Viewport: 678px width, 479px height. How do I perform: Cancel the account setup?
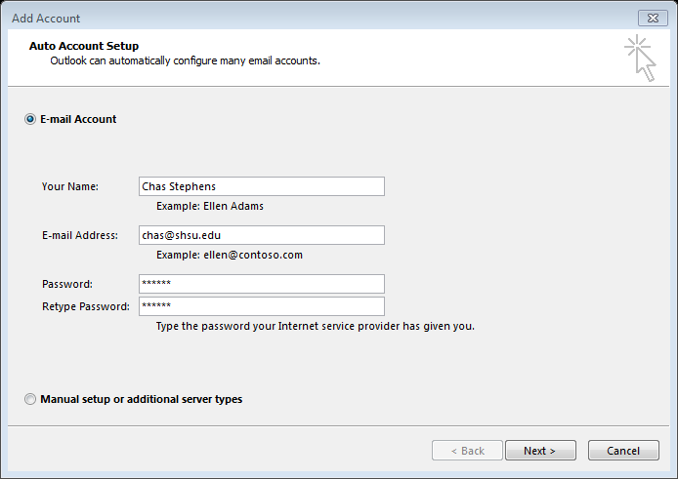[623, 451]
